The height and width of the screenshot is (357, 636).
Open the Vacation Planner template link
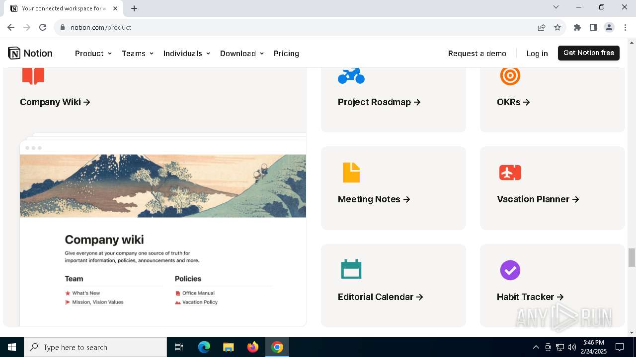pos(538,199)
